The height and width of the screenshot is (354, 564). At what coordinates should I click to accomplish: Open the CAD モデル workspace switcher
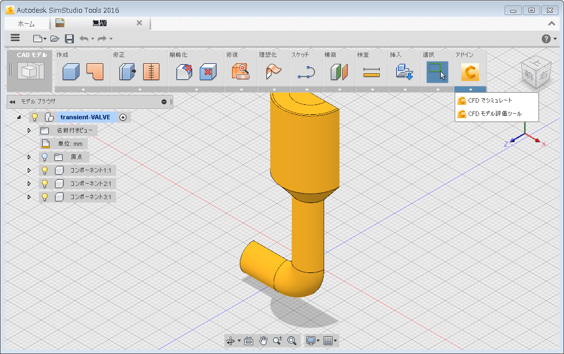tap(30, 70)
